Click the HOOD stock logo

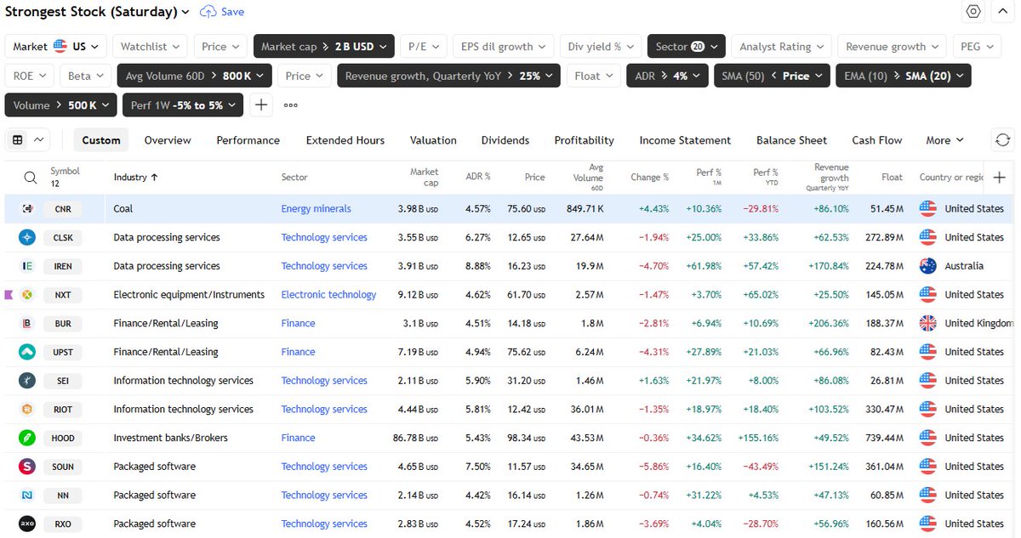[x=28, y=438]
